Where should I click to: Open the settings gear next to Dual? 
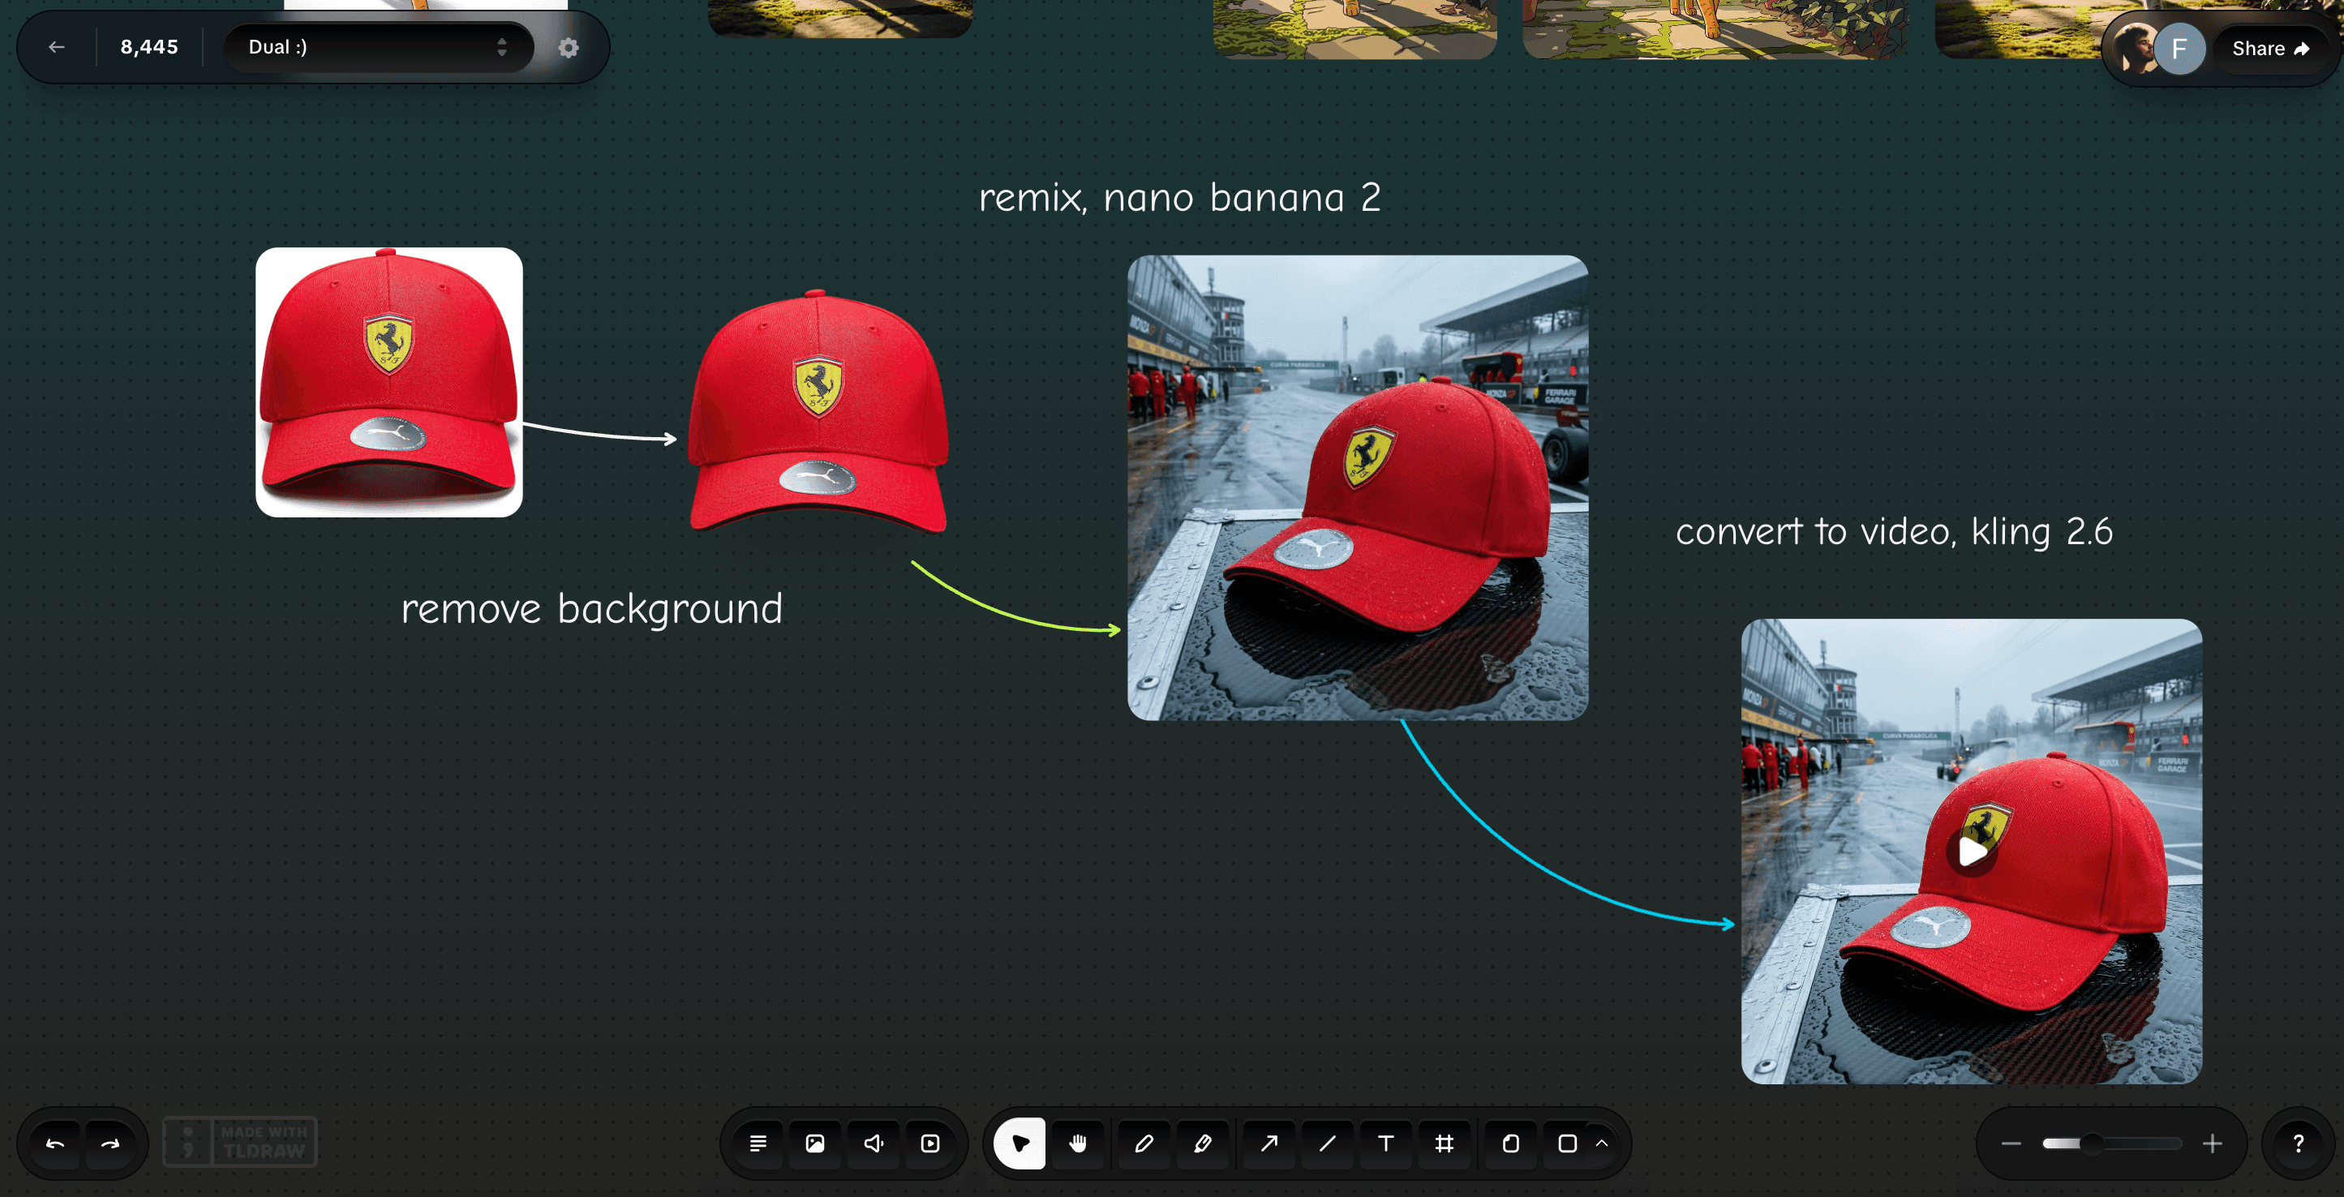[569, 47]
